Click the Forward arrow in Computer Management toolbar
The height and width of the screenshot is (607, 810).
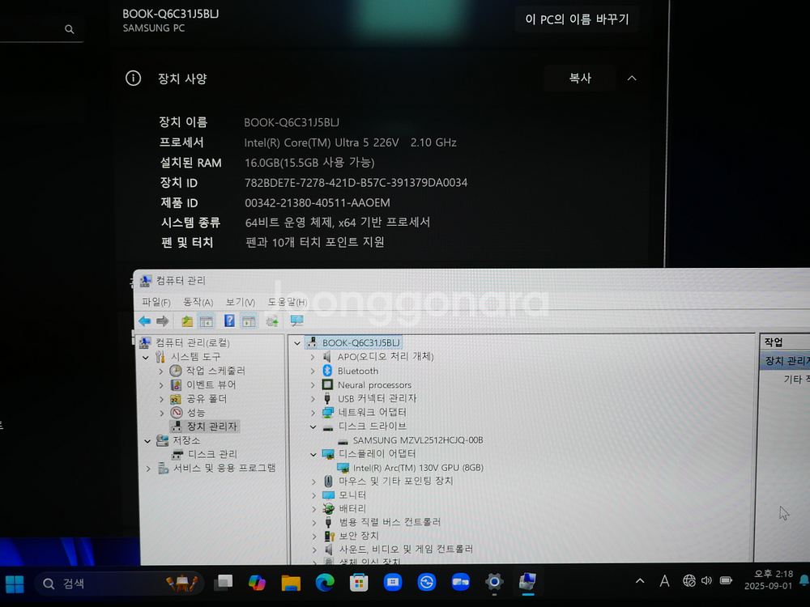pyautogui.click(x=163, y=321)
